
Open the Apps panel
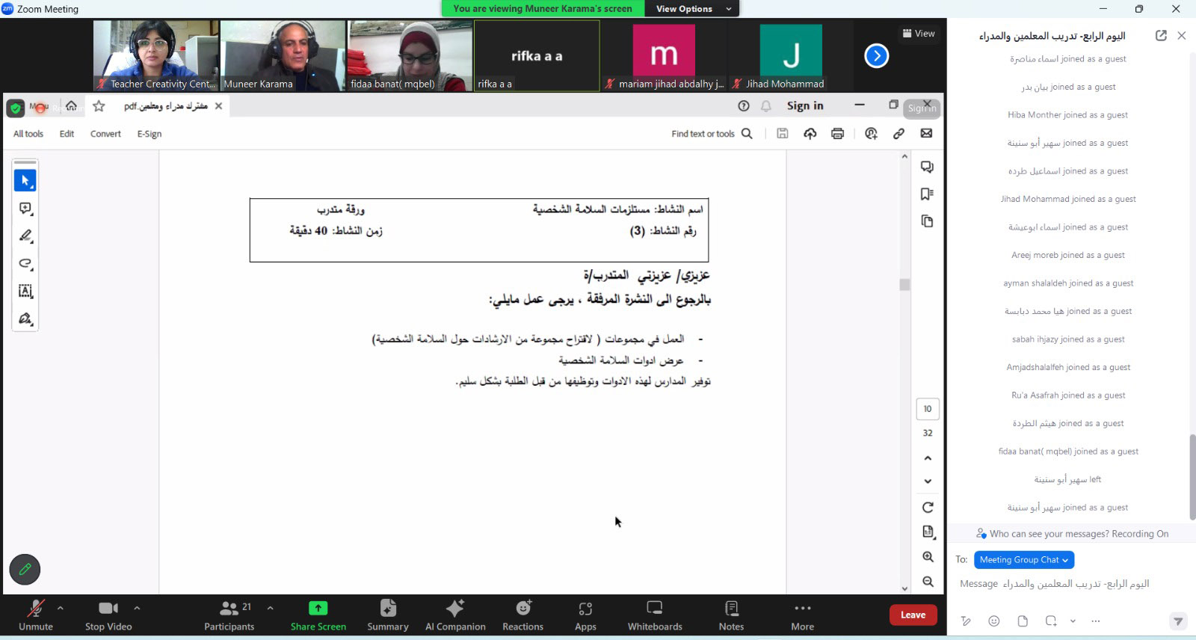(585, 615)
